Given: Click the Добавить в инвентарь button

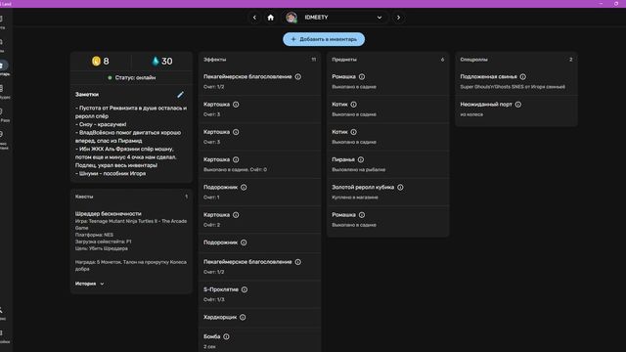Looking at the screenshot, I should click(324, 39).
